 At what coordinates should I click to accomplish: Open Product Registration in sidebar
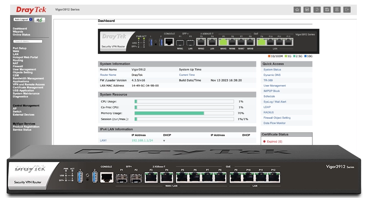(26, 127)
